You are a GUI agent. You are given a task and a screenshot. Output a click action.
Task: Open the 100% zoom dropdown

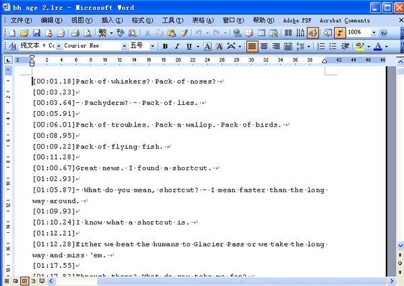pyautogui.click(x=374, y=33)
